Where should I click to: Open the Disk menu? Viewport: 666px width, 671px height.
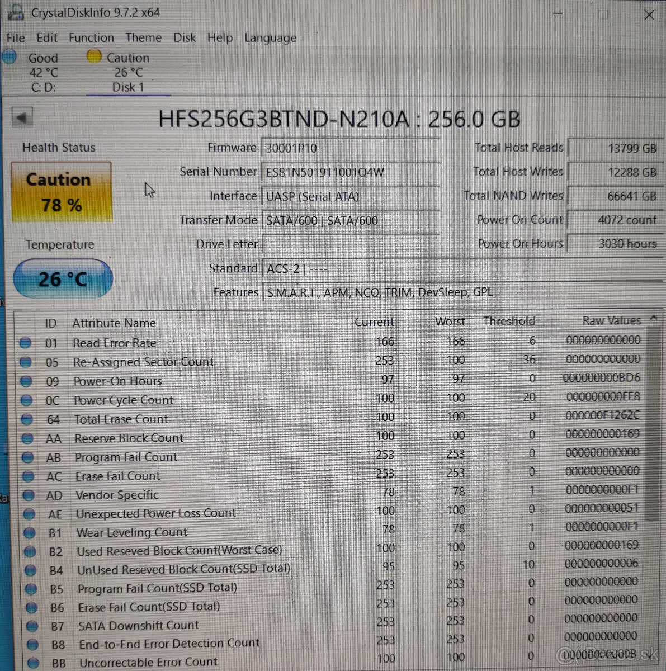click(x=185, y=37)
